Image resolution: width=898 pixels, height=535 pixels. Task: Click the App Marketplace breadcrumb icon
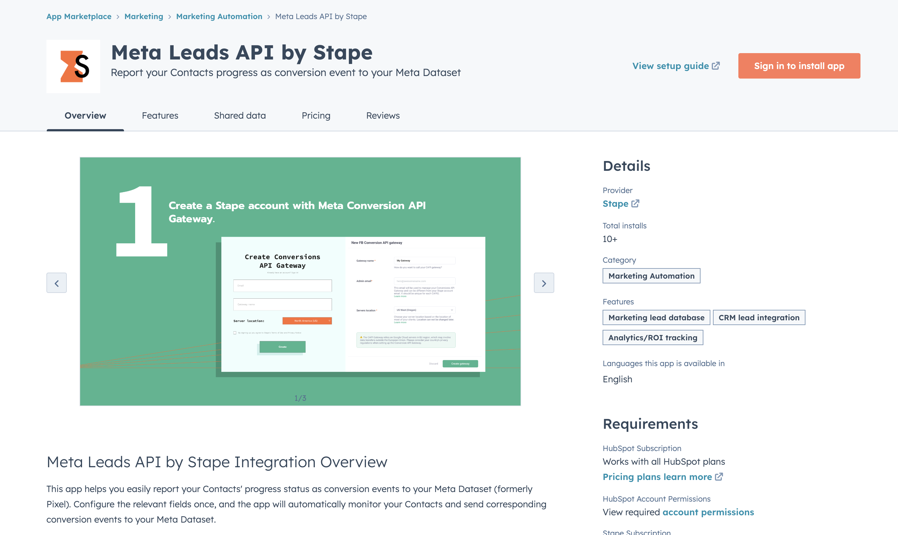(79, 16)
